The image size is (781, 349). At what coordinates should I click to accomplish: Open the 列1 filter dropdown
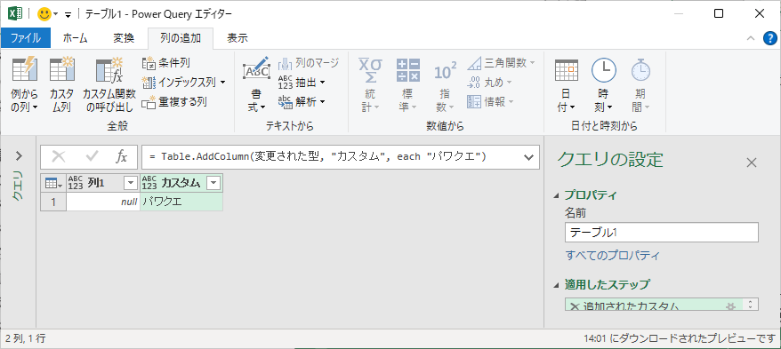click(x=130, y=184)
